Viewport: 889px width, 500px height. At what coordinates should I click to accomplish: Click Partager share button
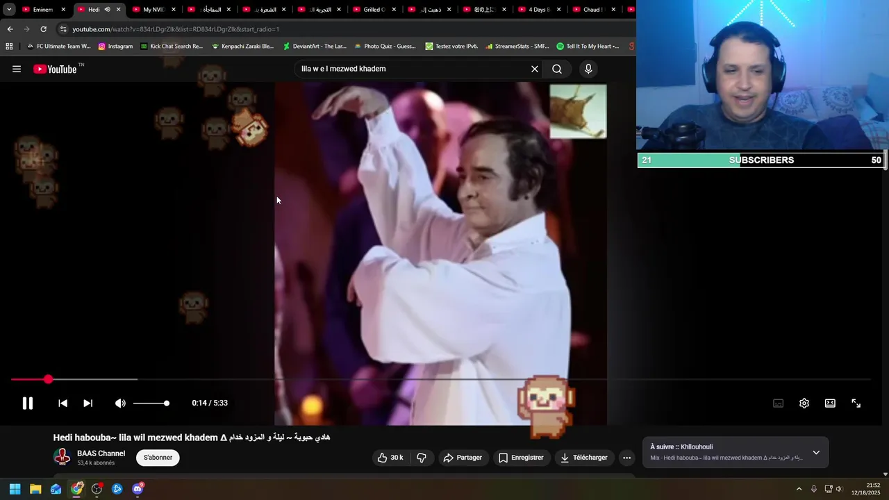click(463, 458)
